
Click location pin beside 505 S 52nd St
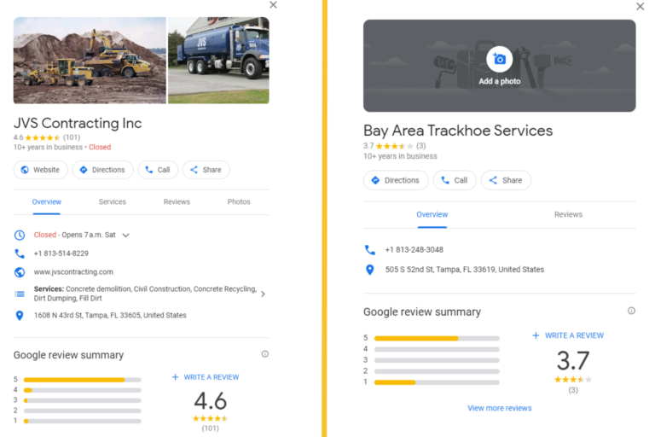pyautogui.click(x=369, y=270)
